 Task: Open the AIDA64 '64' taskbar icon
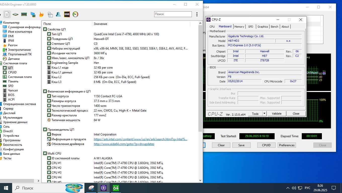(116, 188)
